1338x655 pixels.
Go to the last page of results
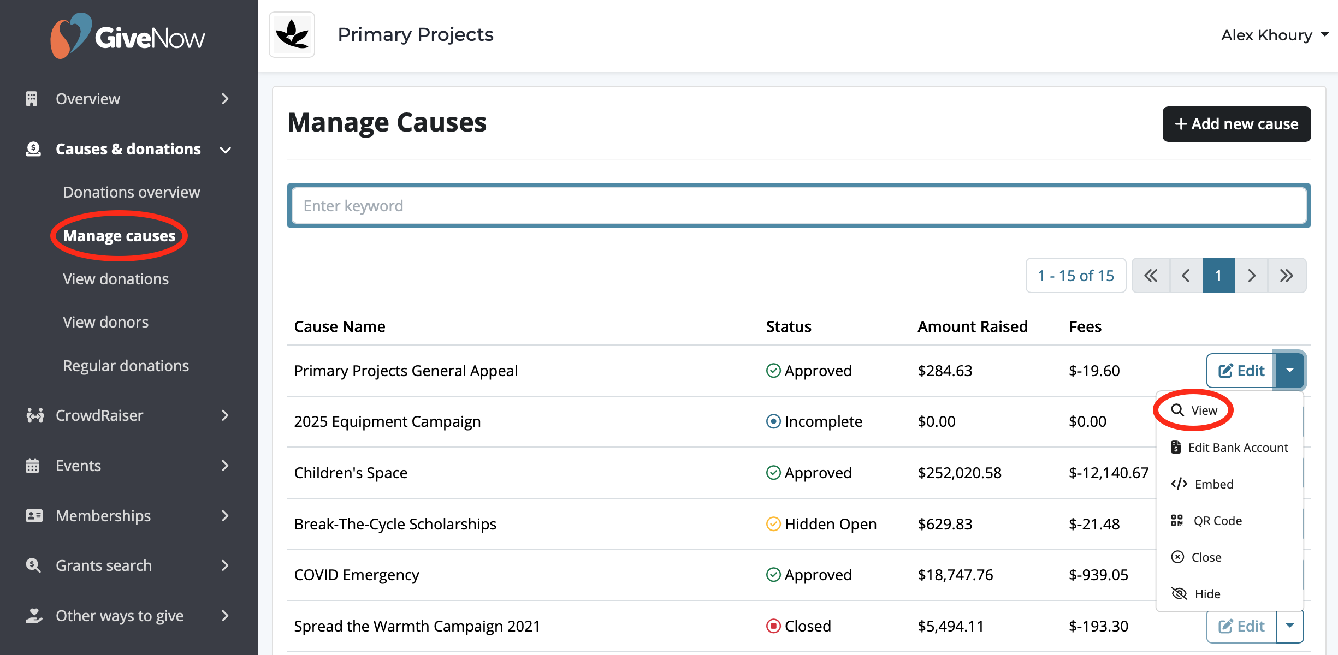pos(1287,276)
